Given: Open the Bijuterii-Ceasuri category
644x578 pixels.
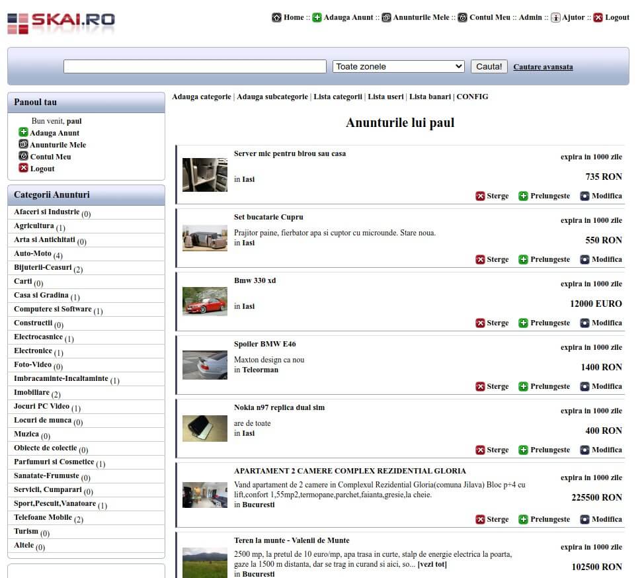Looking at the screenshot, I should click(43, 267).
